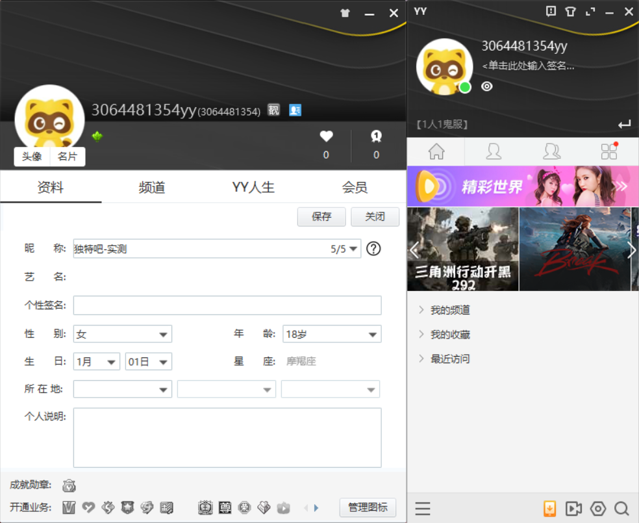
Task: Click the apps grid icon with red dot
Action: [609, 151]
